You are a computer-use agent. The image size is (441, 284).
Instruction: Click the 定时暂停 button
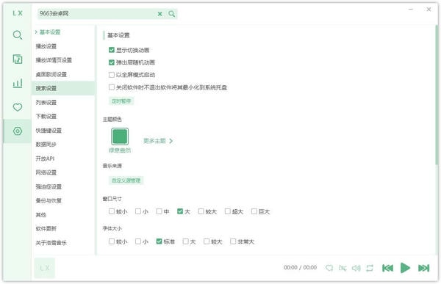pos(121,101)
